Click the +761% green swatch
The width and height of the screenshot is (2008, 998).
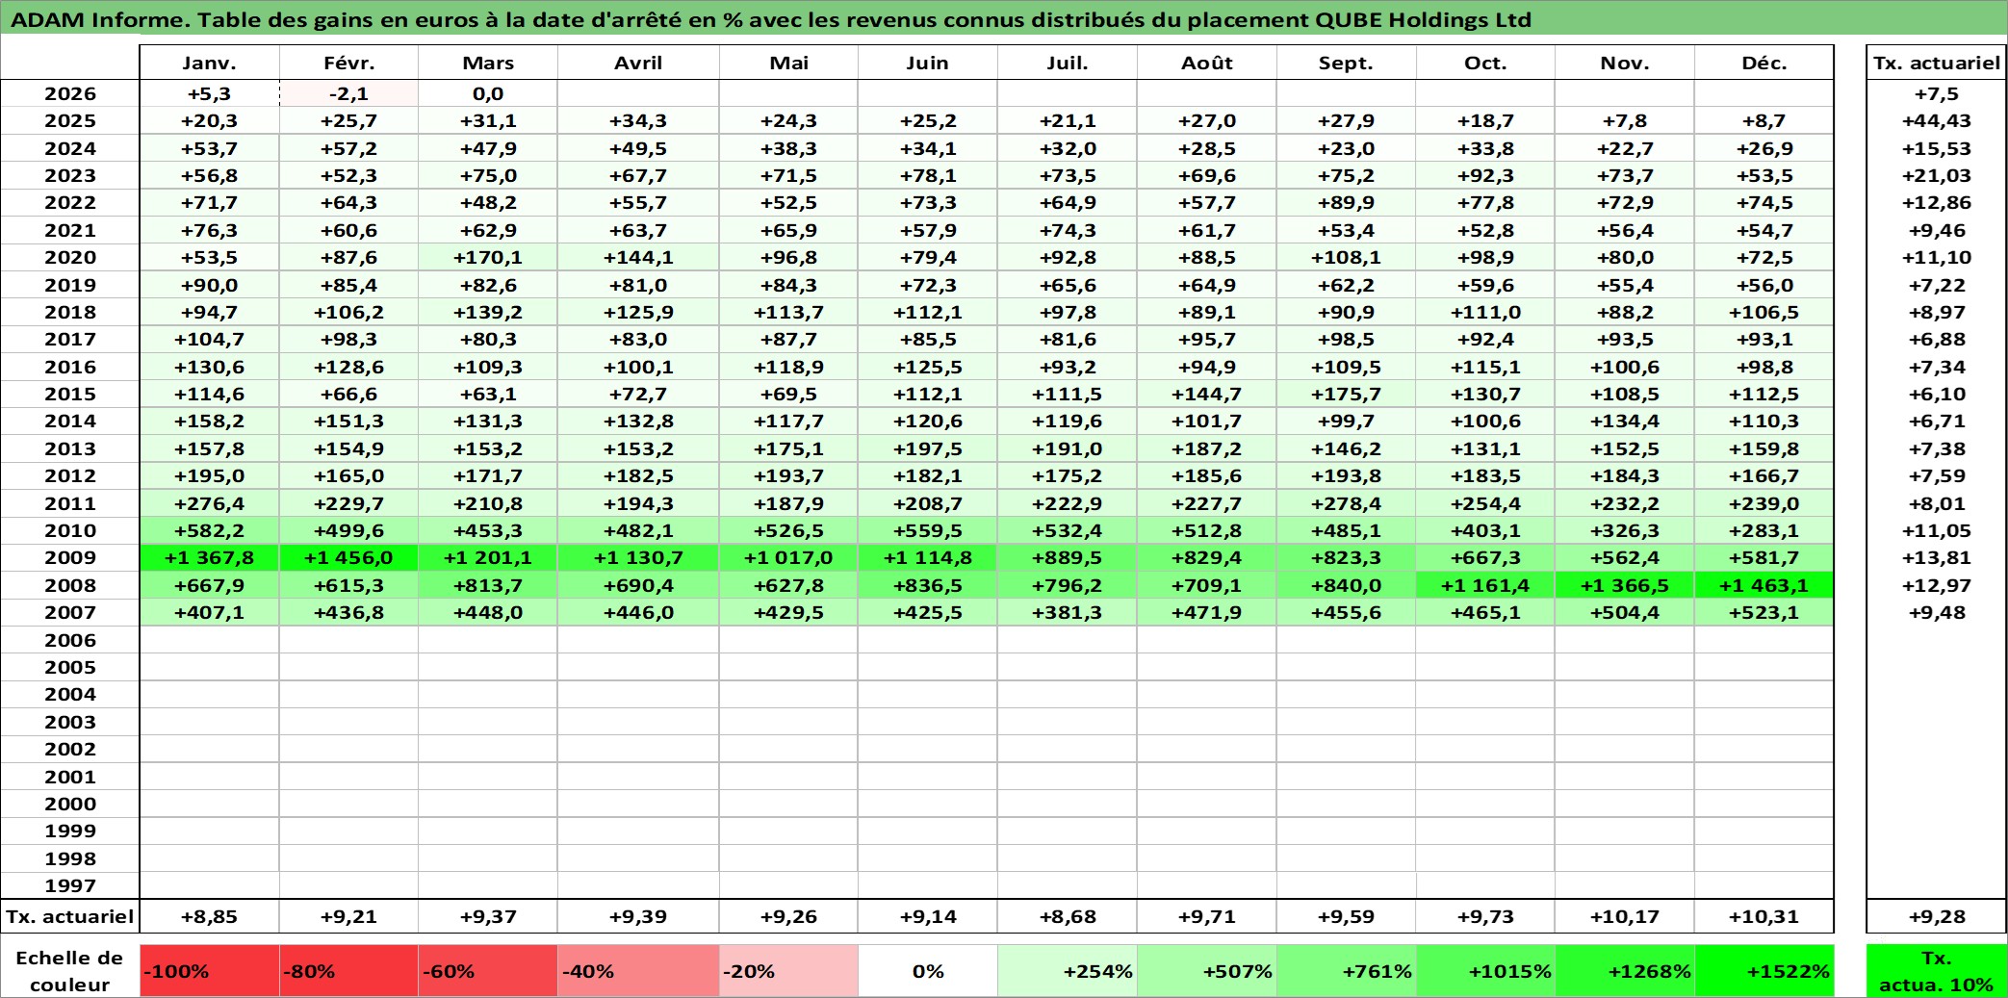pos(1346,971)
